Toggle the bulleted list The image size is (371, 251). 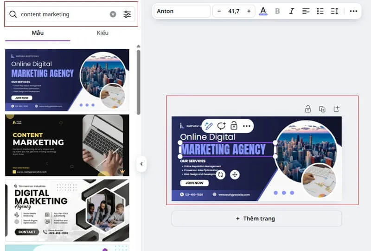[x=320, y=11]
